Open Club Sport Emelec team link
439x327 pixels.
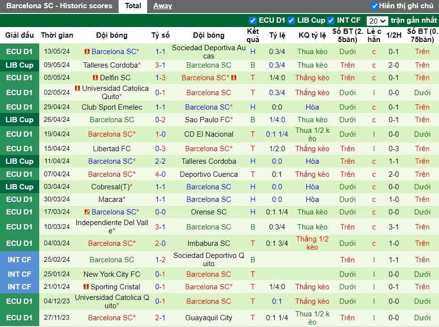point(112,107)
